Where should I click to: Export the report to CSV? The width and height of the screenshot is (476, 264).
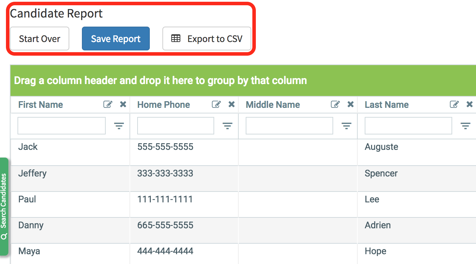(x=207, y=39)
